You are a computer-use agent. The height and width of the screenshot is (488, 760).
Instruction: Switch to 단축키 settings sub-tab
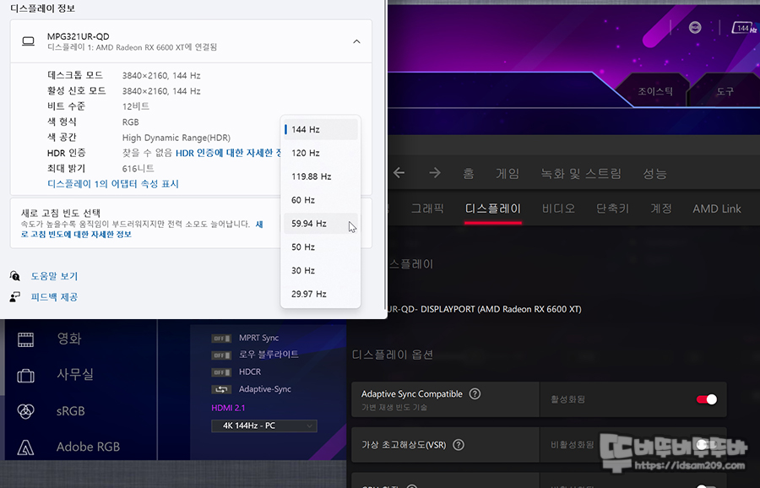(613, 209)
